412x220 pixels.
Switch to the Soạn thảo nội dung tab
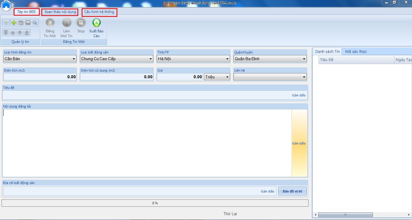pyautogui.click(x=60, y=12)
